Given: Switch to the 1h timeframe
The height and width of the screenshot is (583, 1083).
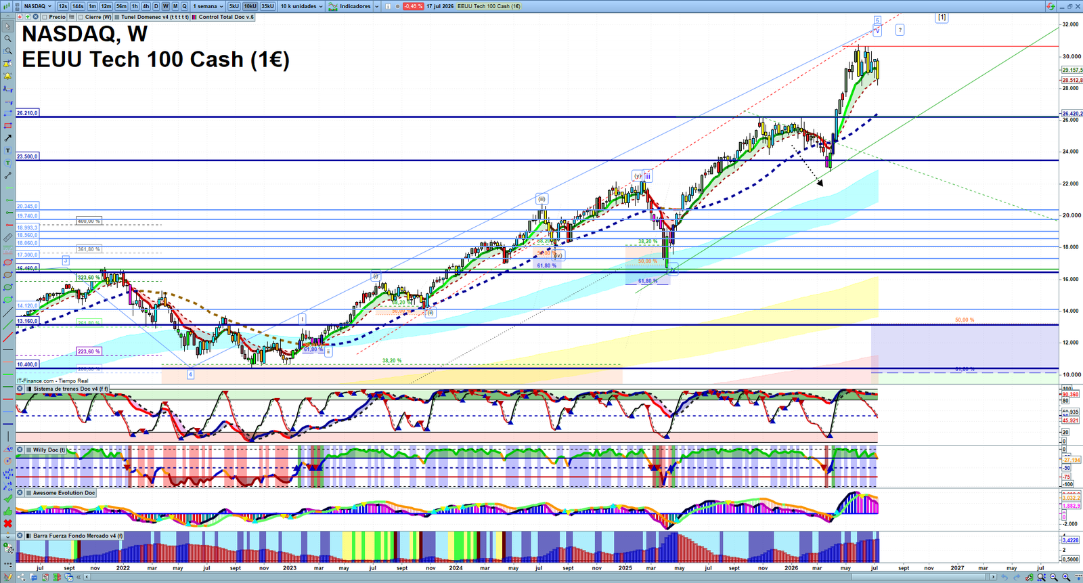Looking at the screenshot, I should 135,6.
